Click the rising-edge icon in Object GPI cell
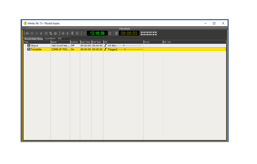 coord(105,45)
